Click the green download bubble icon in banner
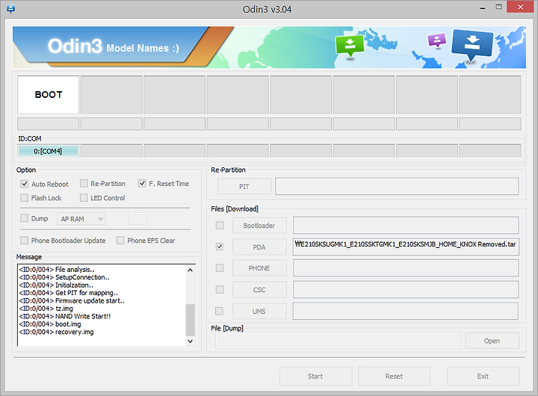 349,46
